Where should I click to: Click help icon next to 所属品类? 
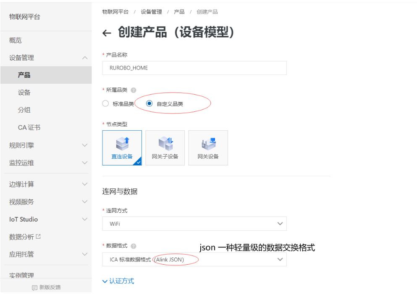pos(134,90)
